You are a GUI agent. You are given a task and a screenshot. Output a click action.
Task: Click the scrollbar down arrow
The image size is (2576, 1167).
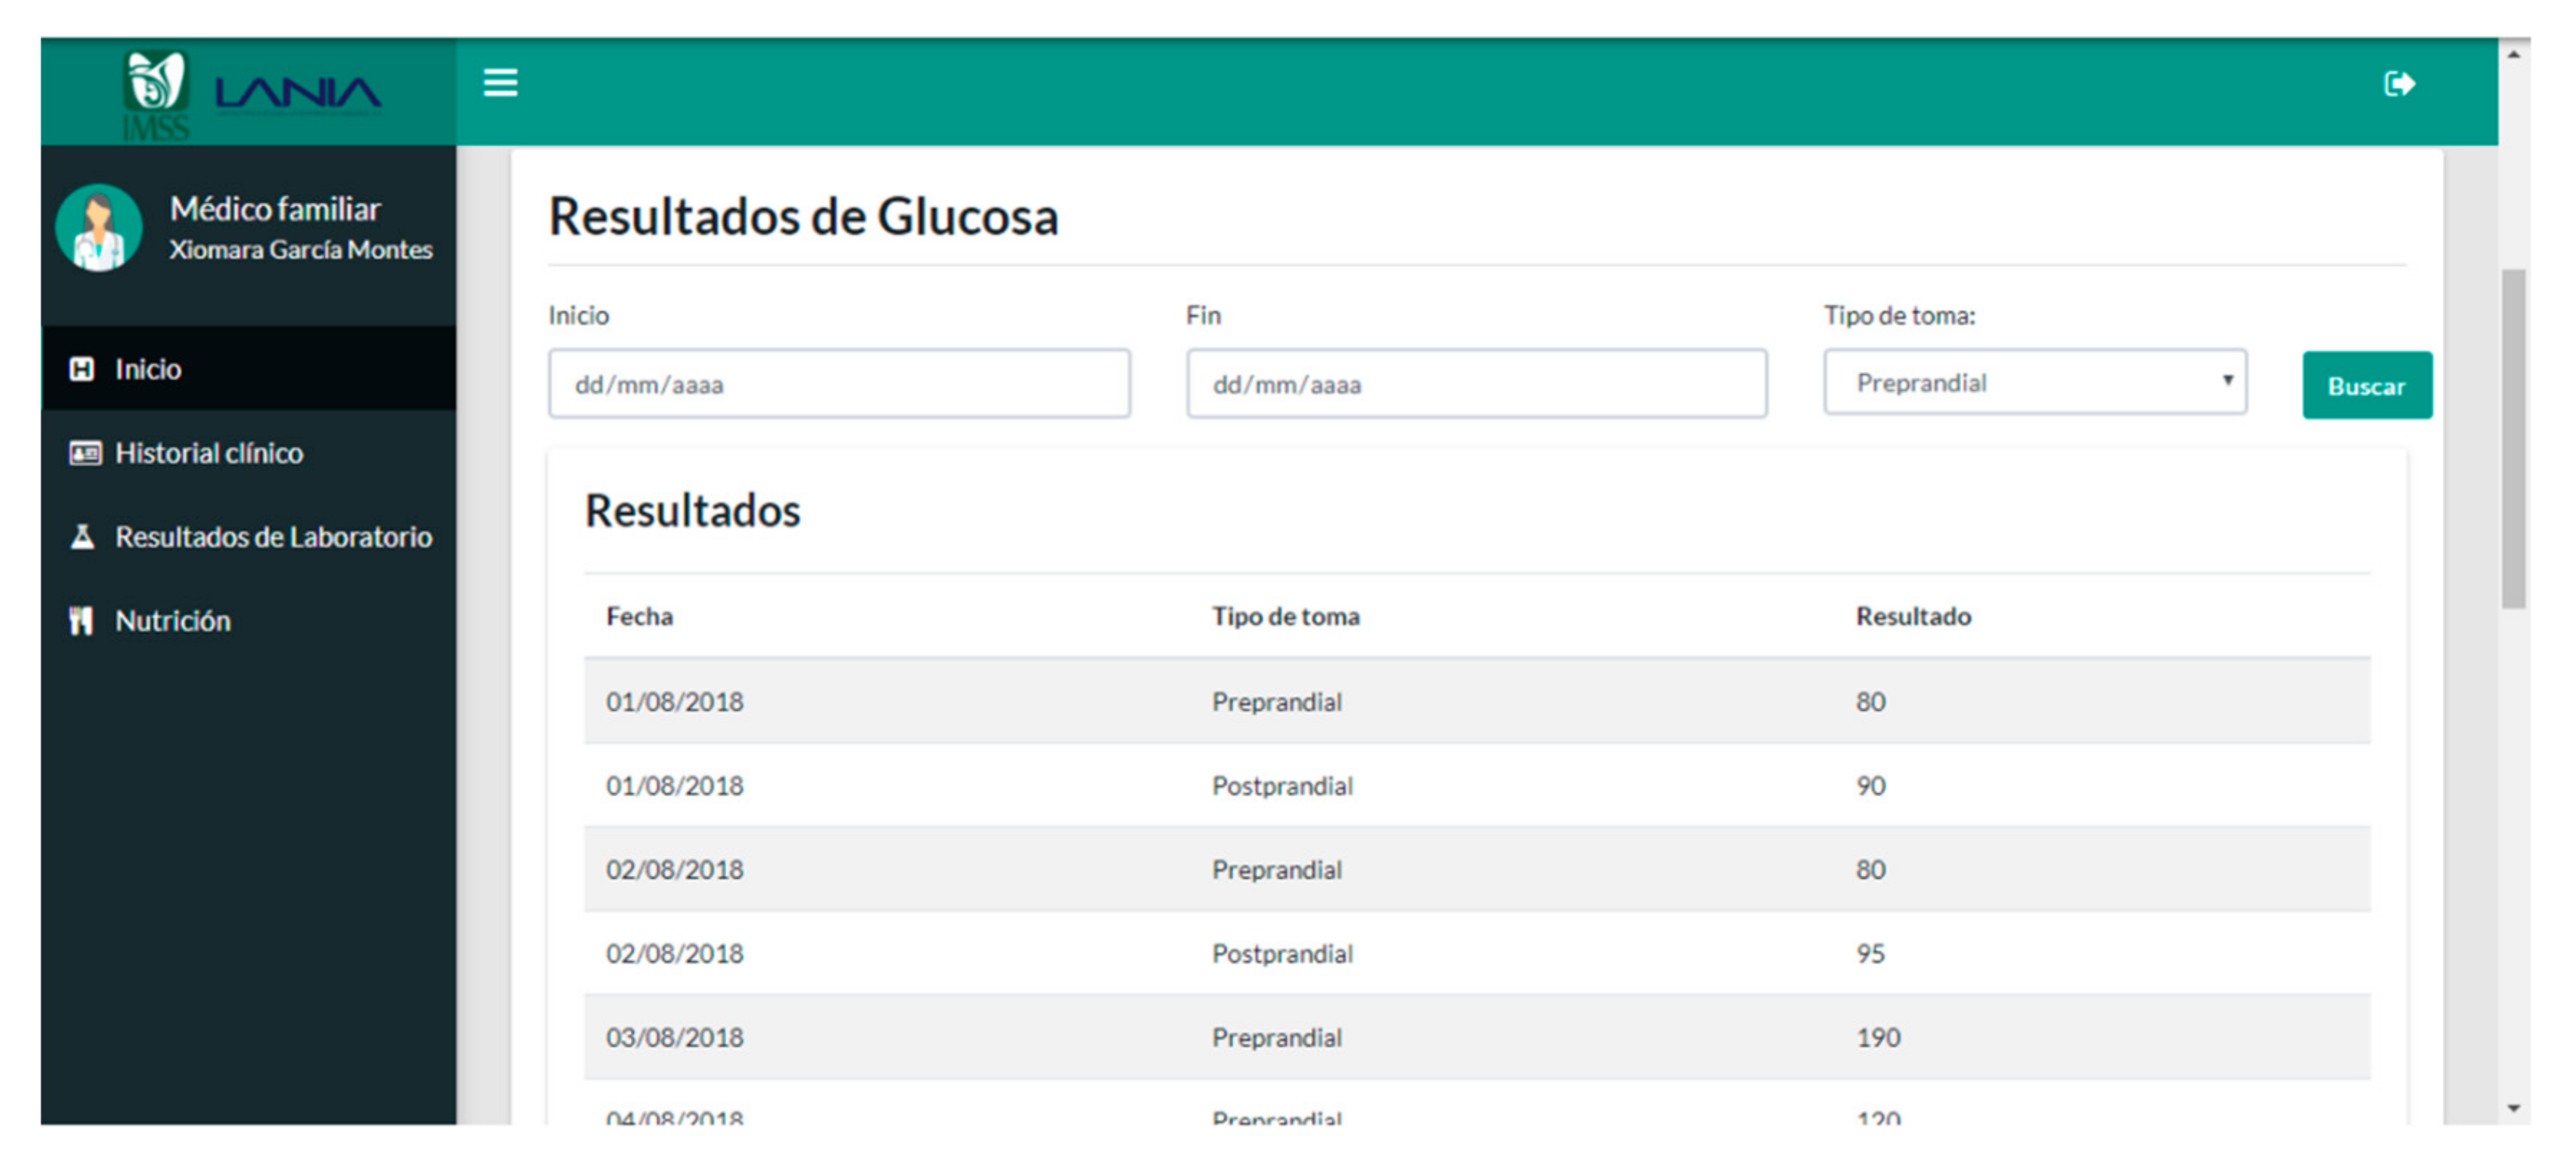[2513, 1108]
